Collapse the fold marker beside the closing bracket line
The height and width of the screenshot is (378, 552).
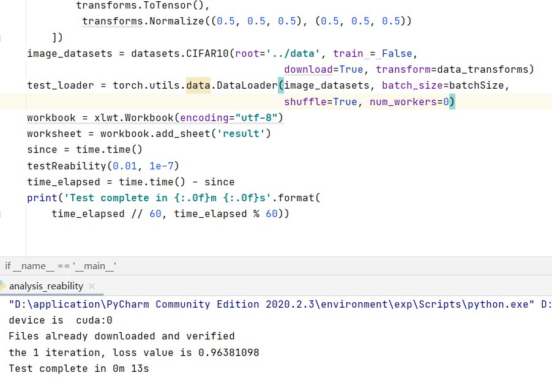[1, 38]
